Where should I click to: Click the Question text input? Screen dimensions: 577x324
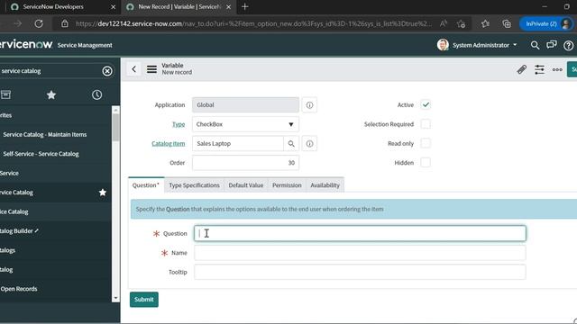(x=360, y=233)
